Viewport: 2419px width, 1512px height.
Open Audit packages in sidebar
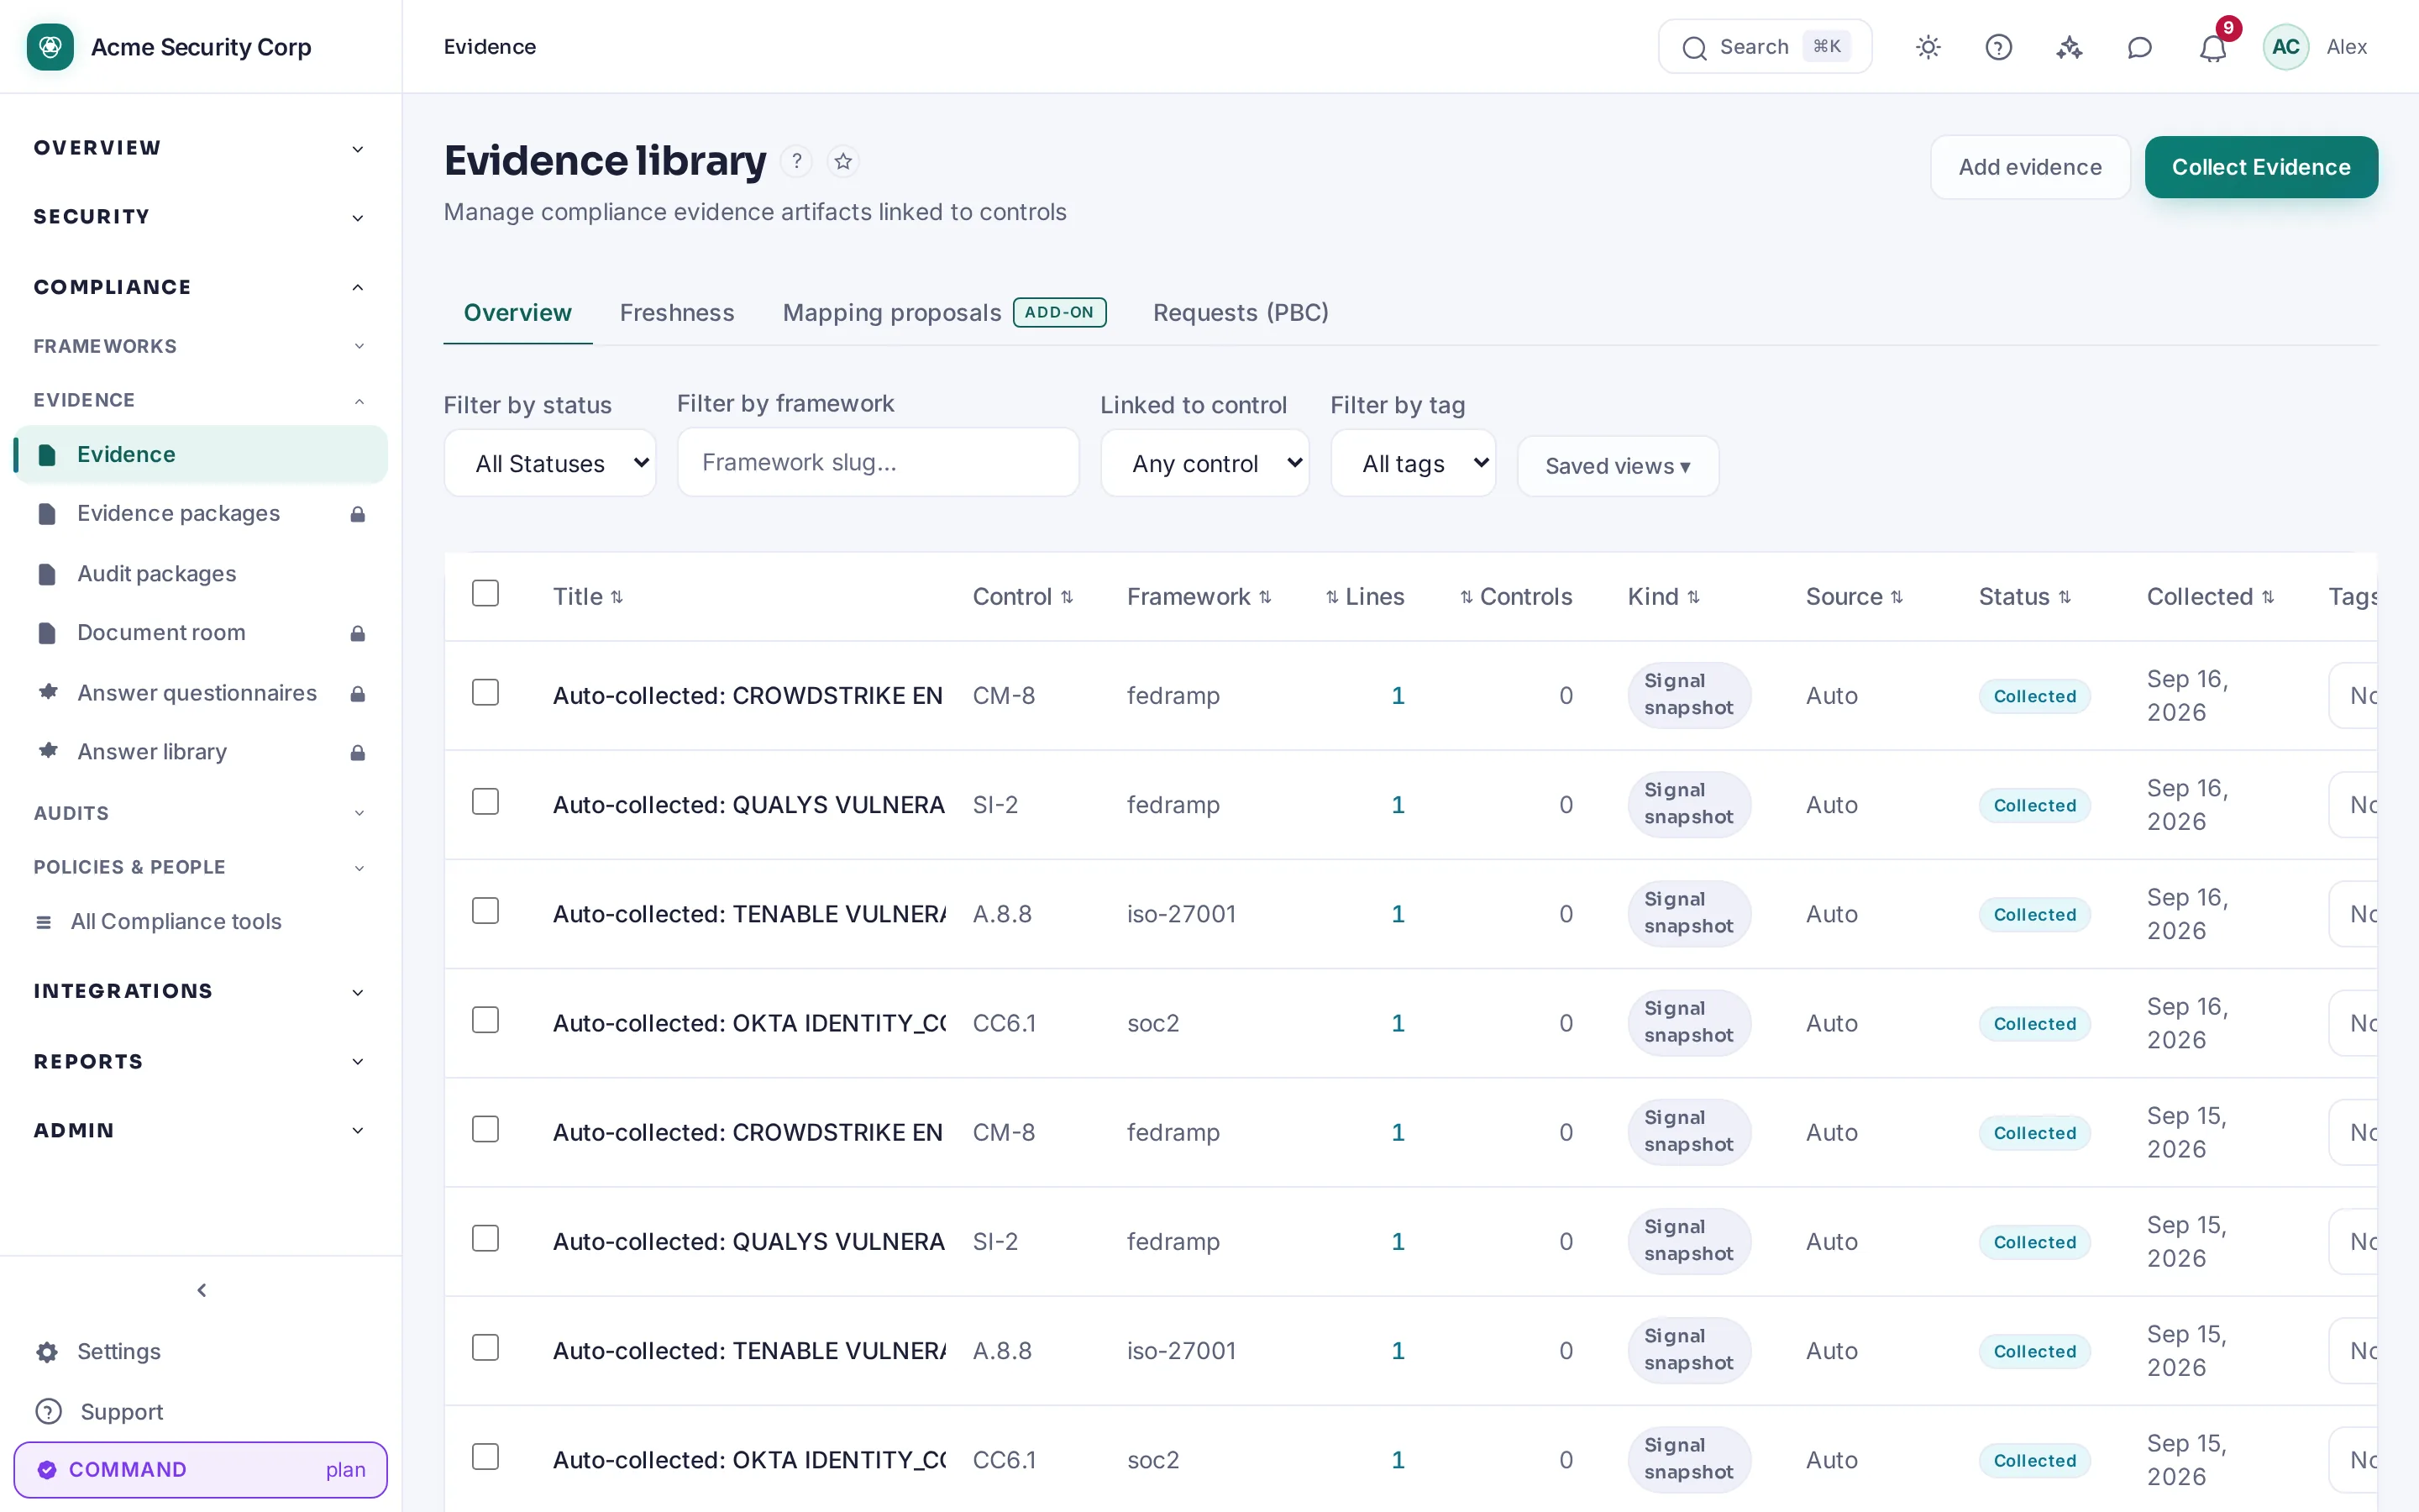pyautogui.click(x=201, y=574)
